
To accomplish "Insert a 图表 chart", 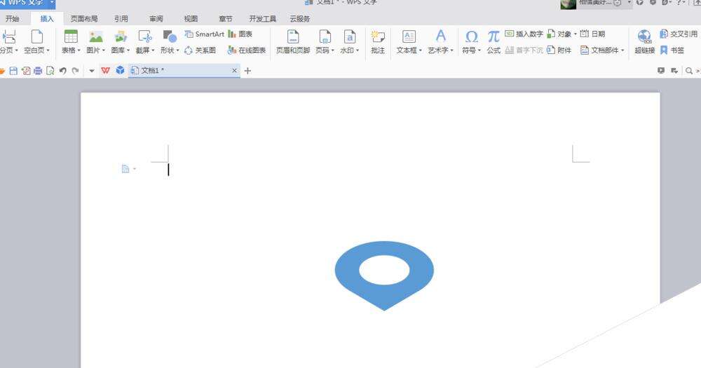I will 240,34.
